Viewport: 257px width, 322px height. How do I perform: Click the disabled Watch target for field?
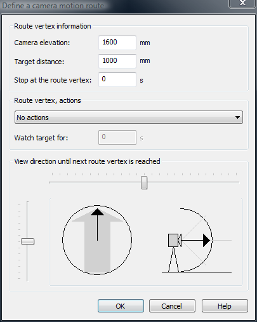point(117,137)
